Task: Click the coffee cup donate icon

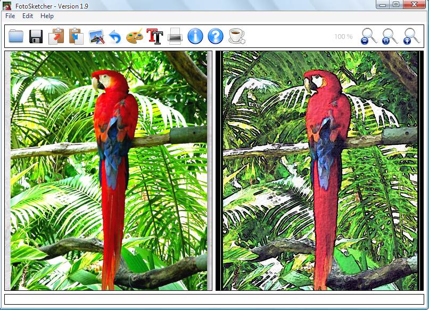Action: (x=237, y=36)
